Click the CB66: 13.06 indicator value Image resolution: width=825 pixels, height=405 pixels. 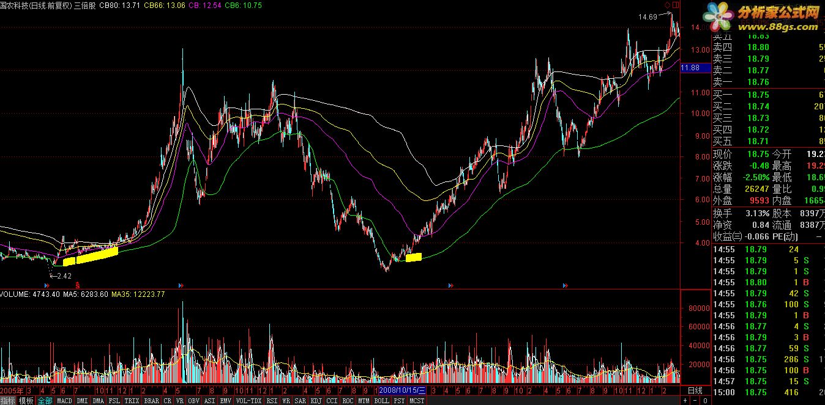coord(164,5)
